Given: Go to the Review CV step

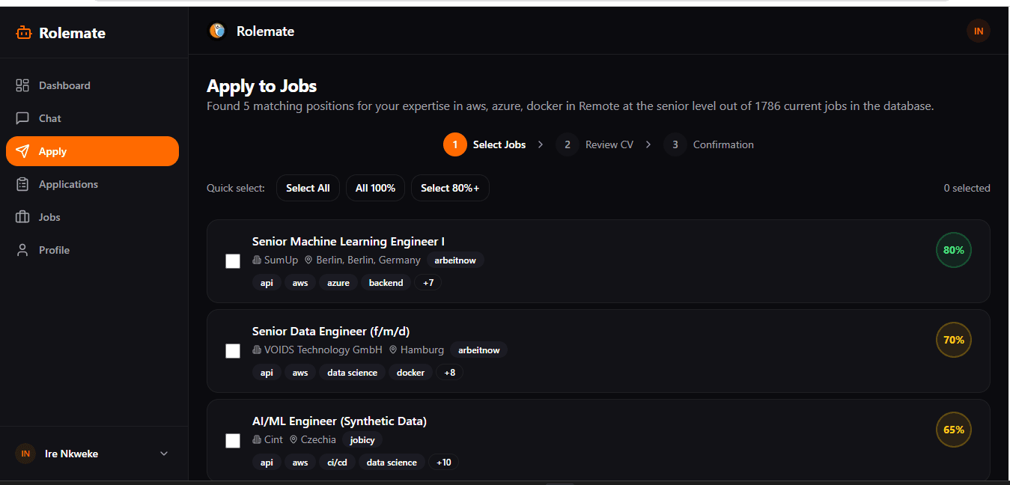Looking at the screenshot, I should click(609, 144).
